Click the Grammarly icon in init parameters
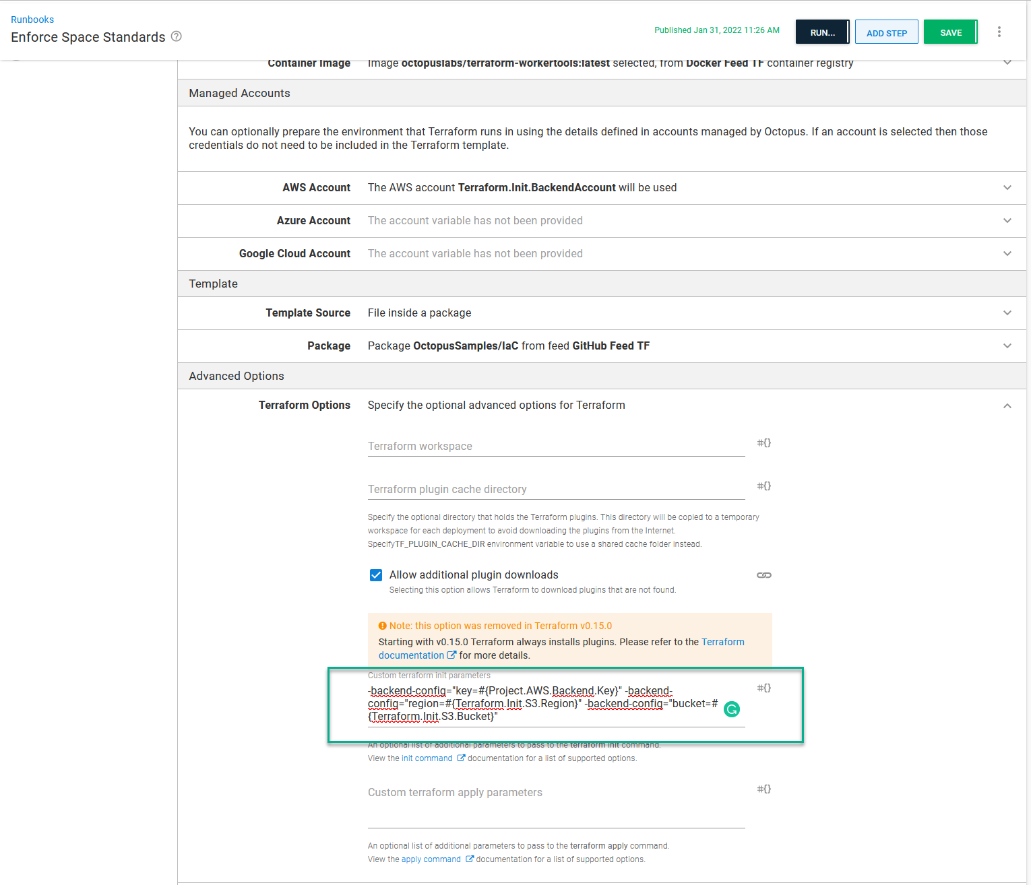The image size is (1031, 885). point(731,709)
